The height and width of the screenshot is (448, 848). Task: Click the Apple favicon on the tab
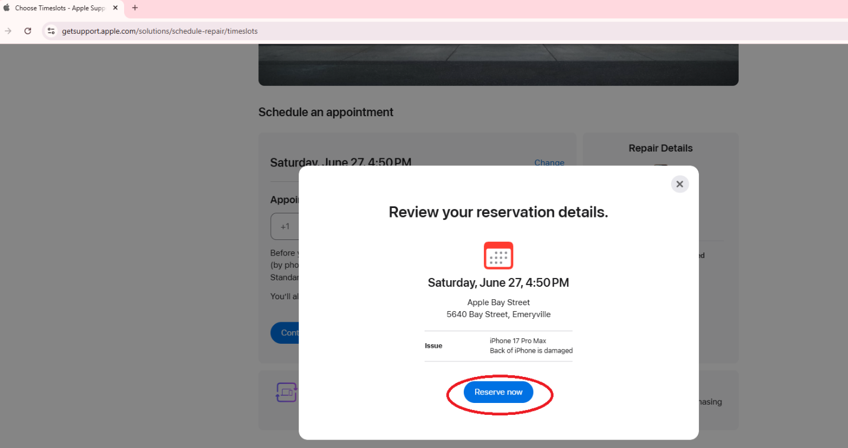7,8
